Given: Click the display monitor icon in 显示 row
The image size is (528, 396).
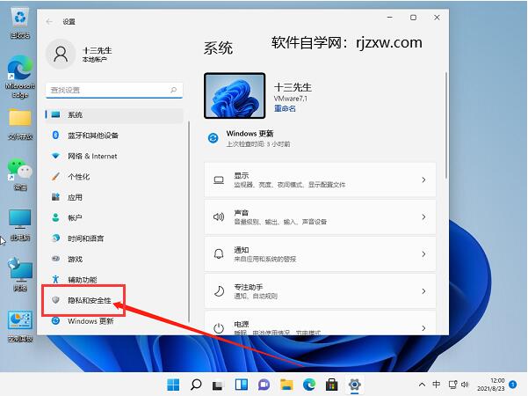Looking at the screenshot, I should [219, 180].
